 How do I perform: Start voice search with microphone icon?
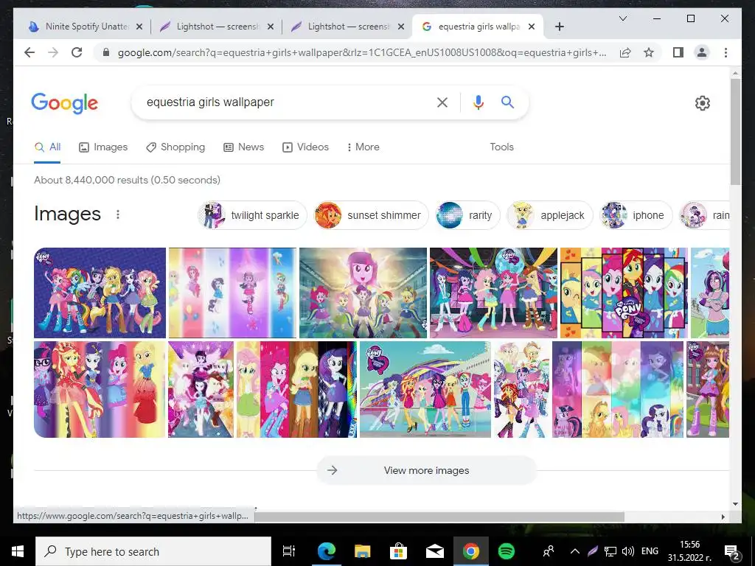pos(478,102)
